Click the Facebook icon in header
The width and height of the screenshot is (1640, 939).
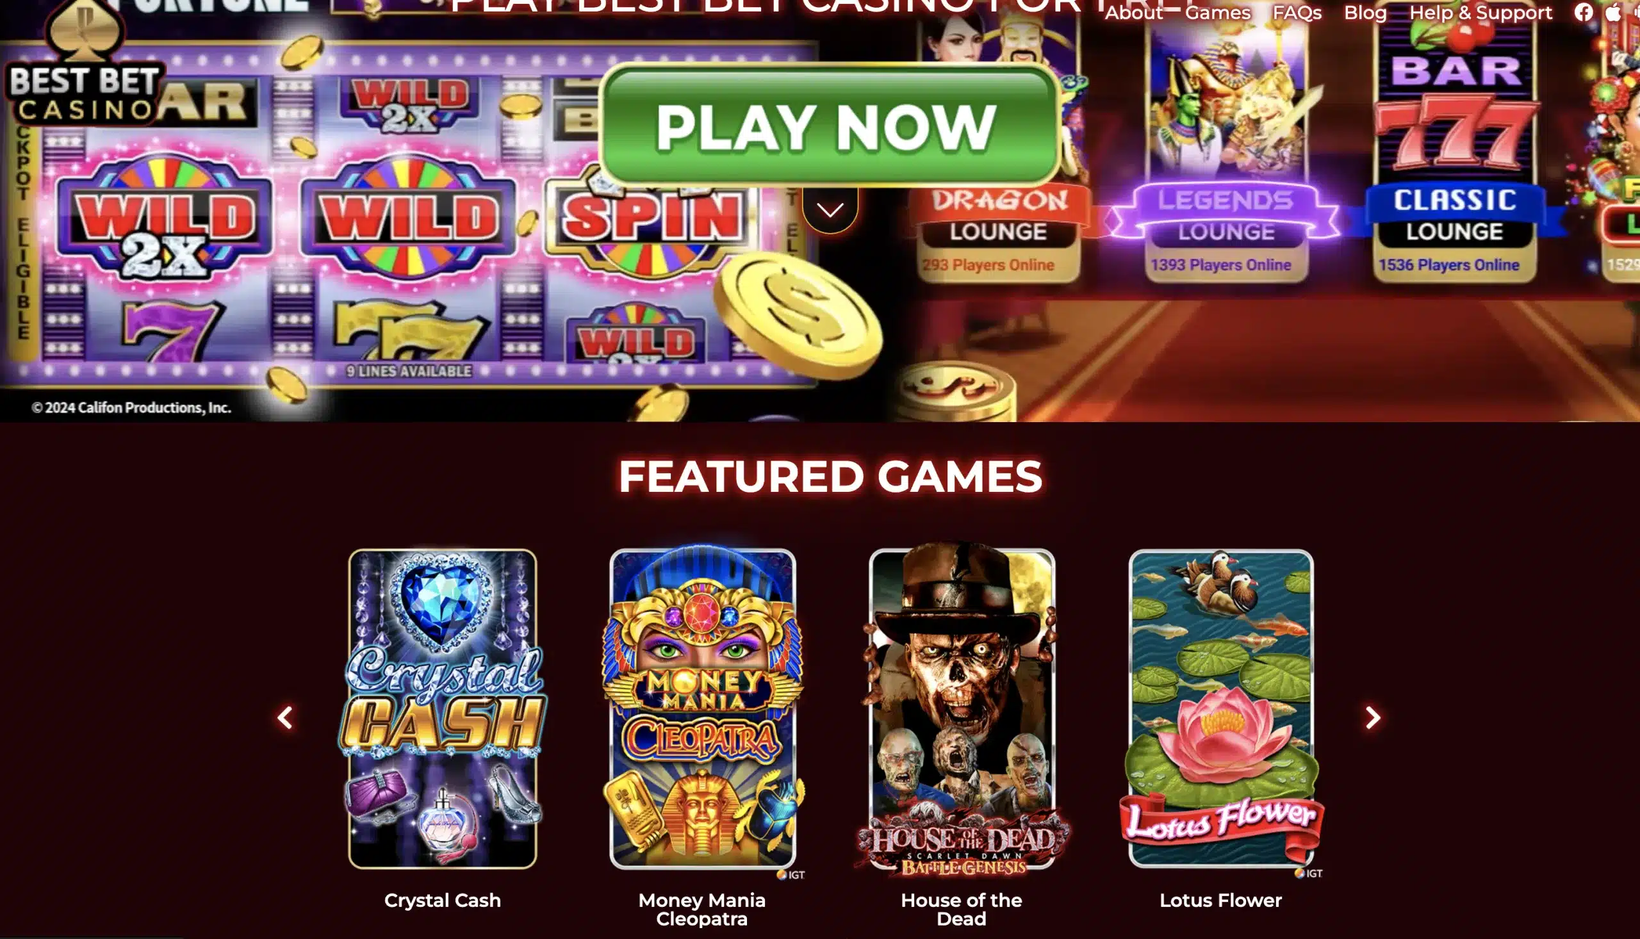click(x=1583, y=12)
